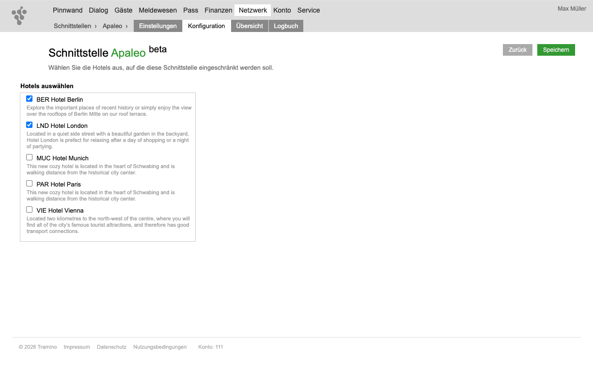Click the VIE Hotel Vienna label

click(x=60, y=211)
